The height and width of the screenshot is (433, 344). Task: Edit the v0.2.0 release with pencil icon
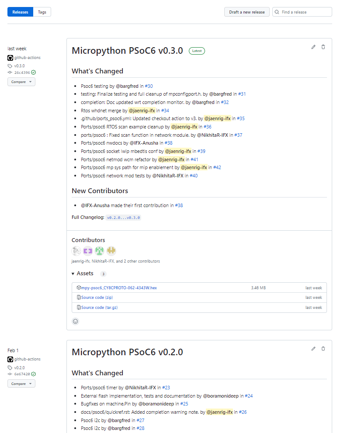pos(313,349)
